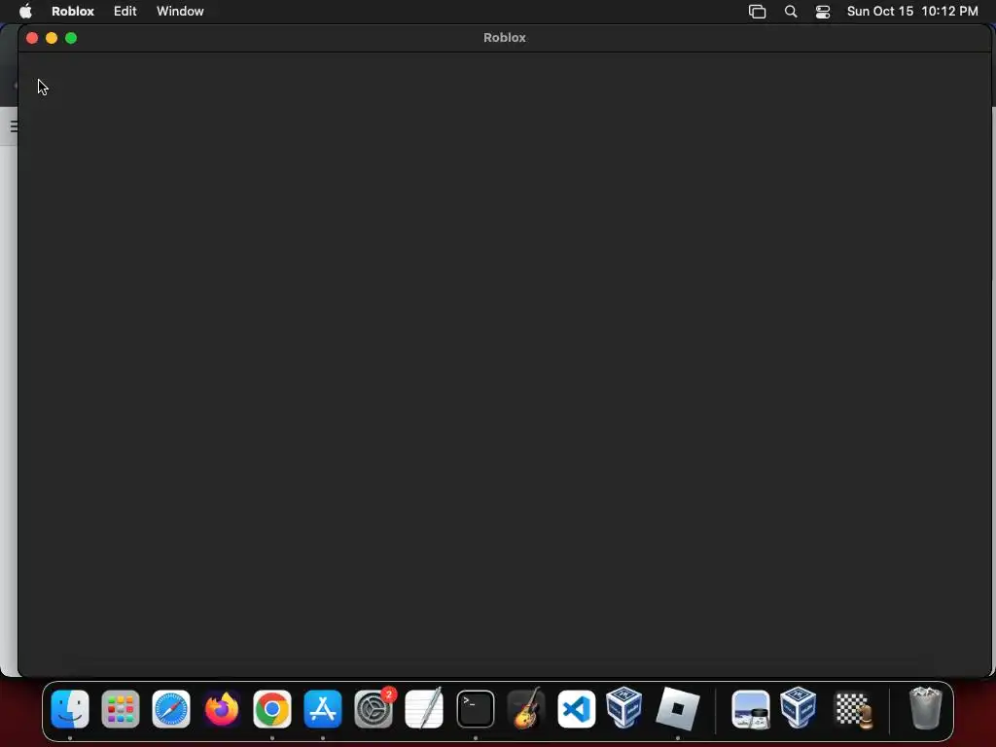This screenshot has height=747, width=996.
Task: Open Visual Studio Code from the Dock
Action: click(x=576, y=709)
